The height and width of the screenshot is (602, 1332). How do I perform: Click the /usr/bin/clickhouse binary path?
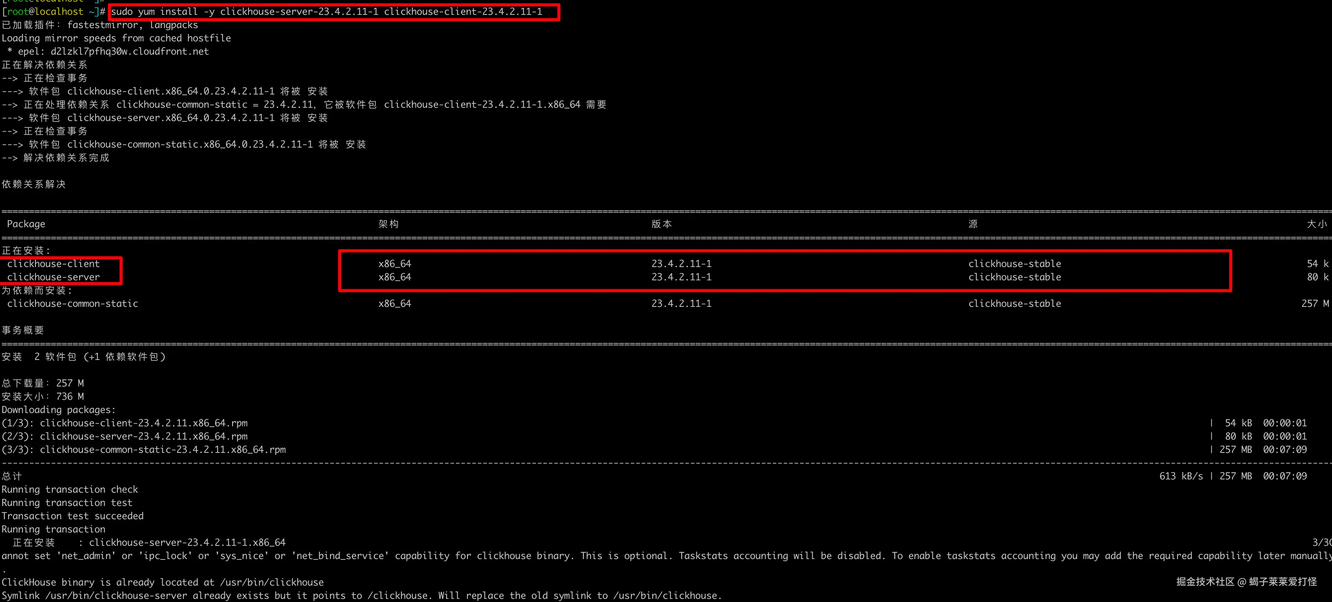[272, 582]
